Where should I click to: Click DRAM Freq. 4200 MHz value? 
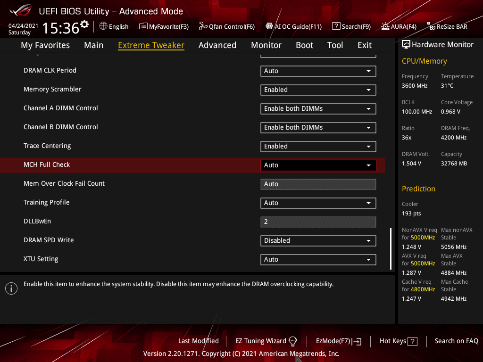click(x=453, y=138)
